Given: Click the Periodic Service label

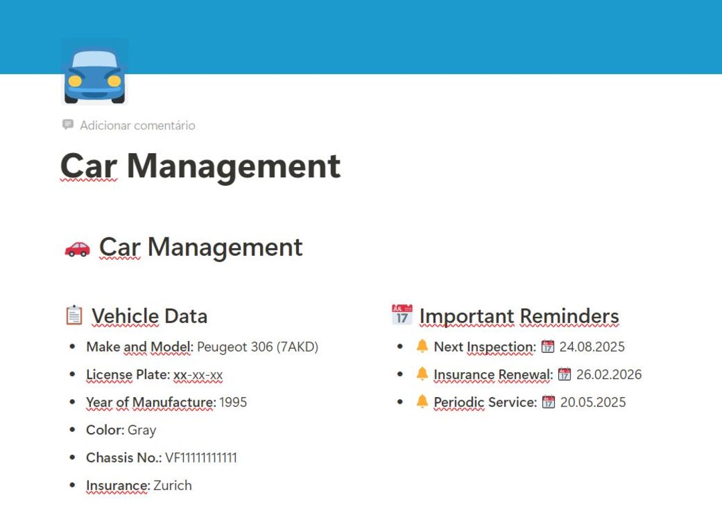Looking at the screenshot, I should click(x=485, y=402).
